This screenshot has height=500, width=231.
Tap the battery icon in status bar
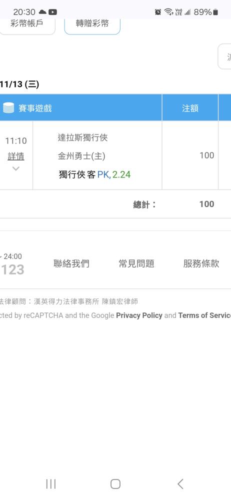215,12
